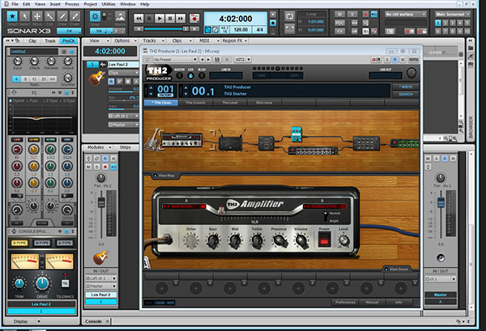Expand the Options menu in Track view
The image size is (486, 331).
(x=126, y=40)
